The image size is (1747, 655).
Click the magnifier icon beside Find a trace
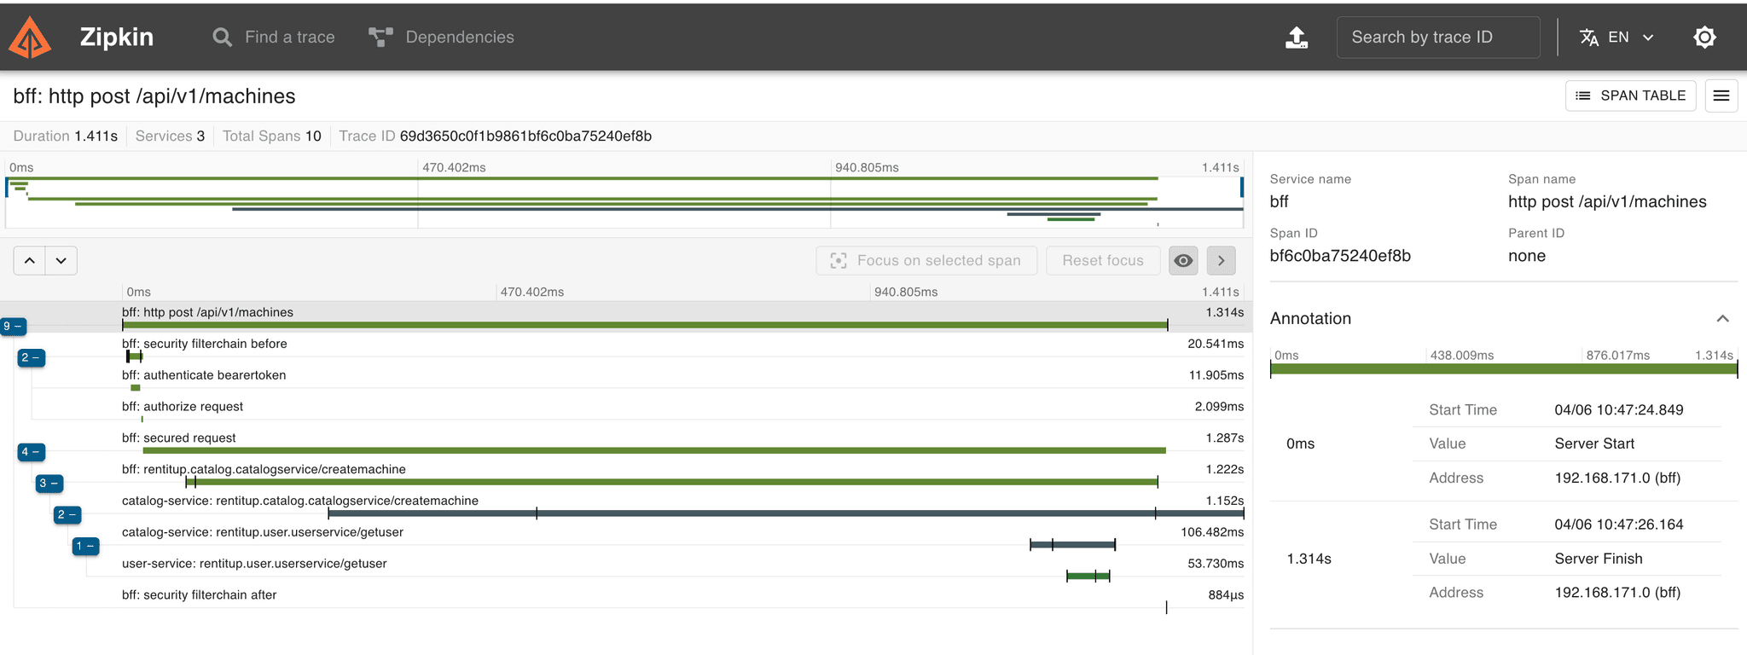(222, 38)
